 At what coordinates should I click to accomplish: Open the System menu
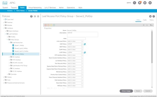click(5, 7)
